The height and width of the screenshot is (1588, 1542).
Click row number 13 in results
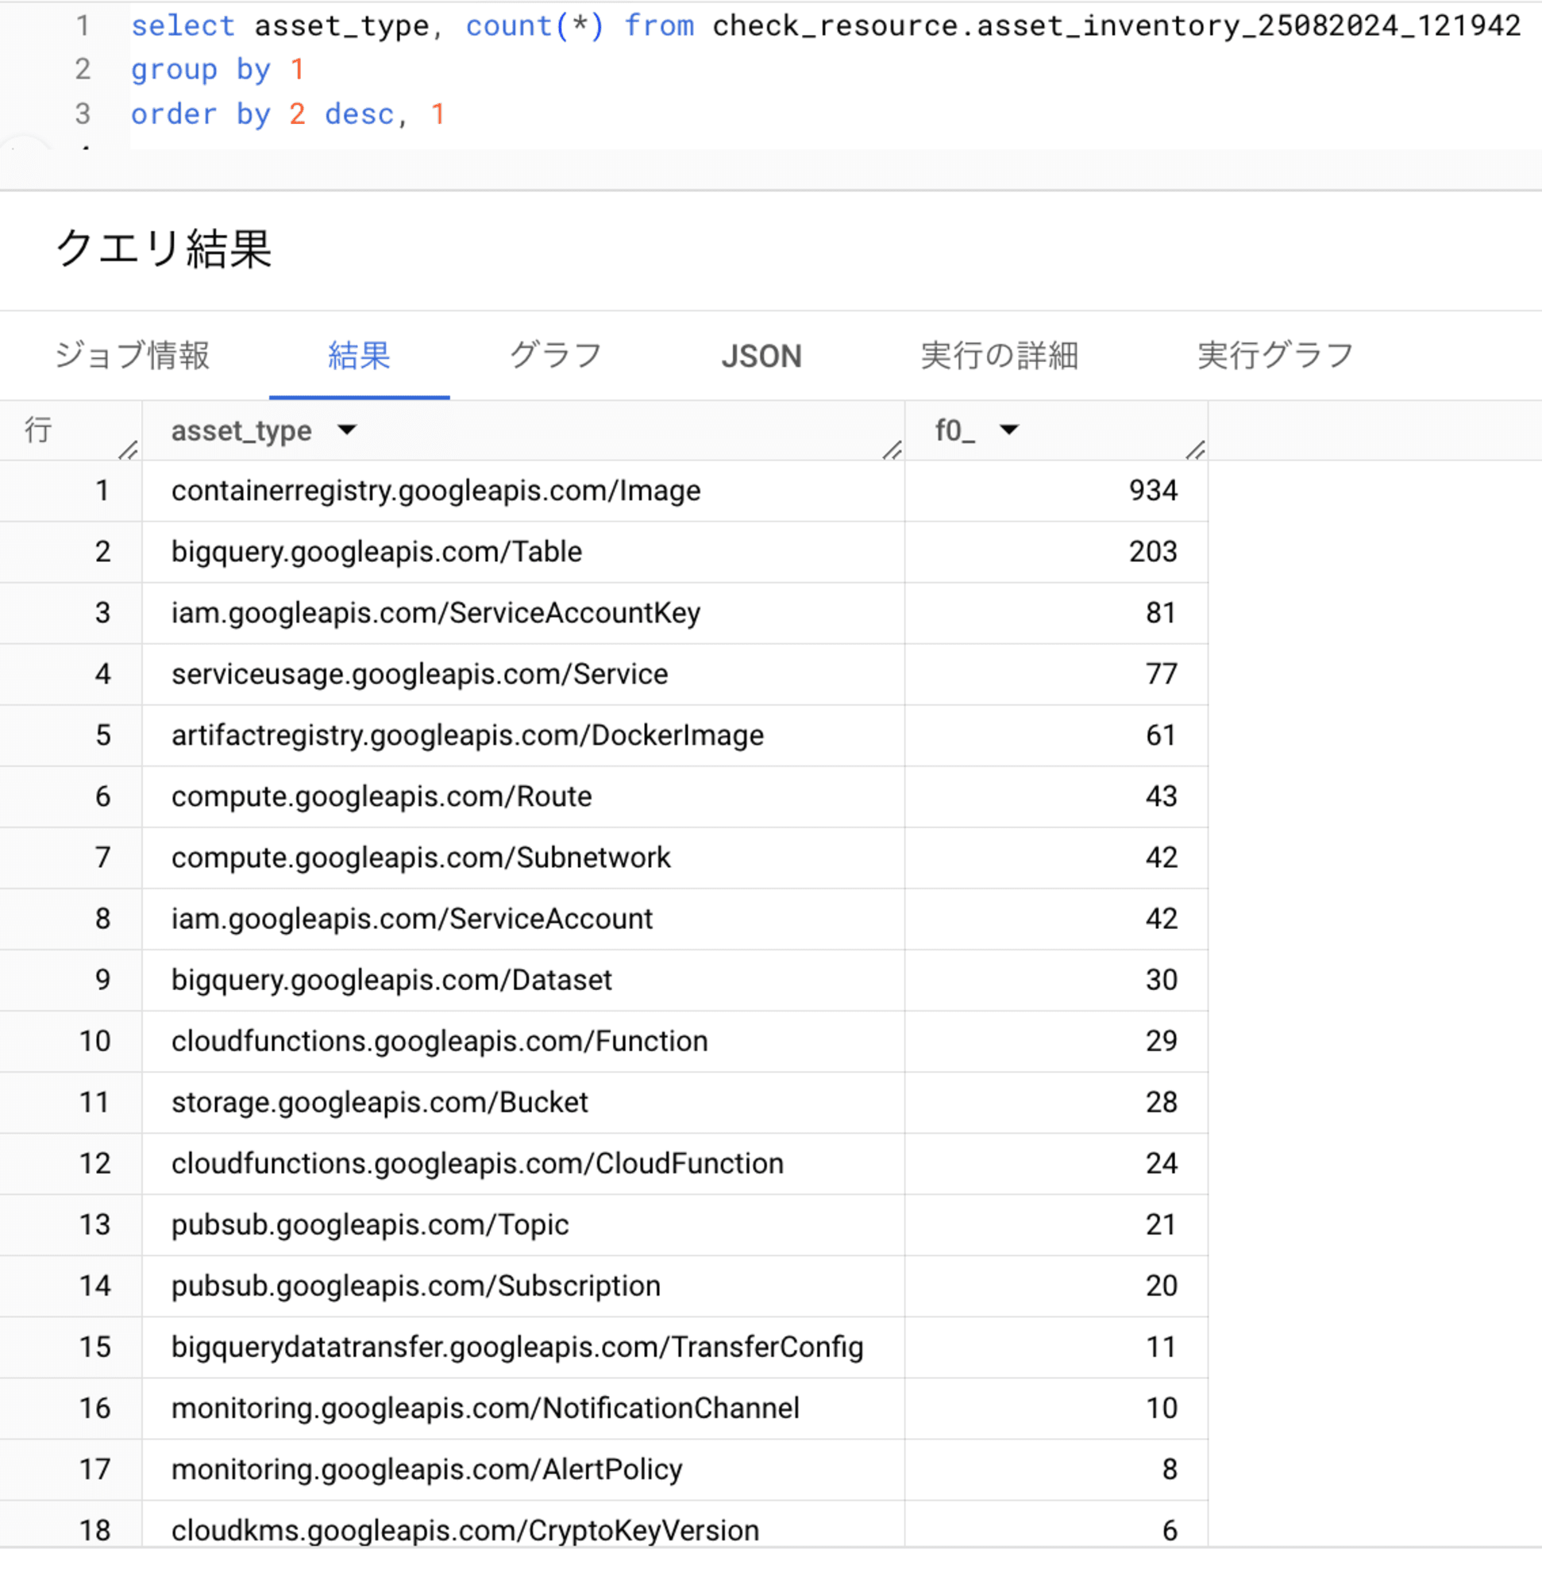[94, 1225]
